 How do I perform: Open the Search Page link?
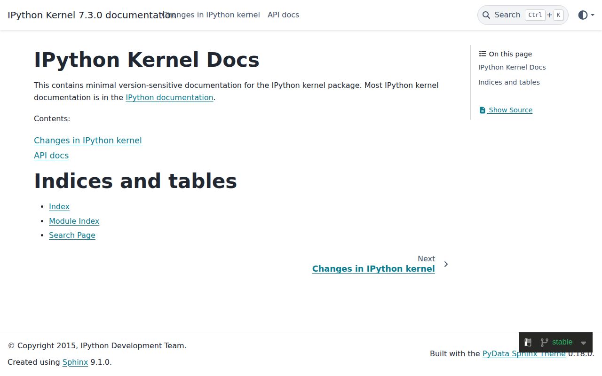click(x=72, y=235)
